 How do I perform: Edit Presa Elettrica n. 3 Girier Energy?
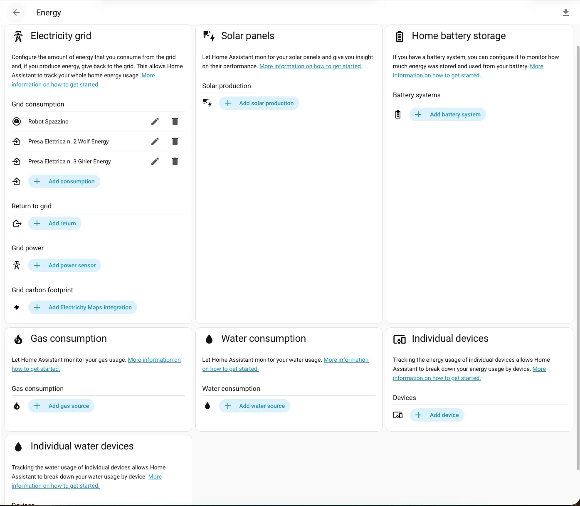tap(155, 161)
